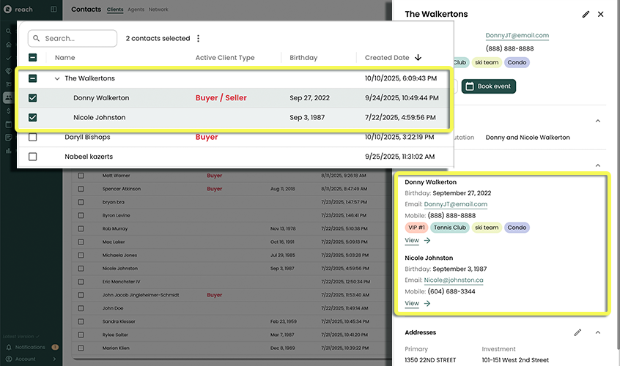
Task: Open the three-dot menu beside contacts selected
Action: tap(198, 39)
